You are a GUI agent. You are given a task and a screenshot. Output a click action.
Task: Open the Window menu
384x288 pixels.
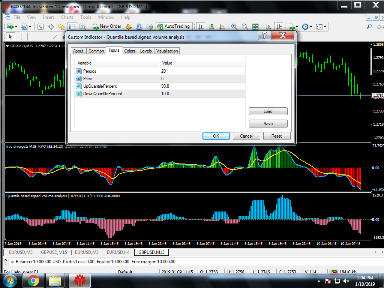click(106, 17)
